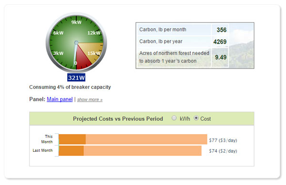
Task: Select the Cost radio button
Action: 196,118
